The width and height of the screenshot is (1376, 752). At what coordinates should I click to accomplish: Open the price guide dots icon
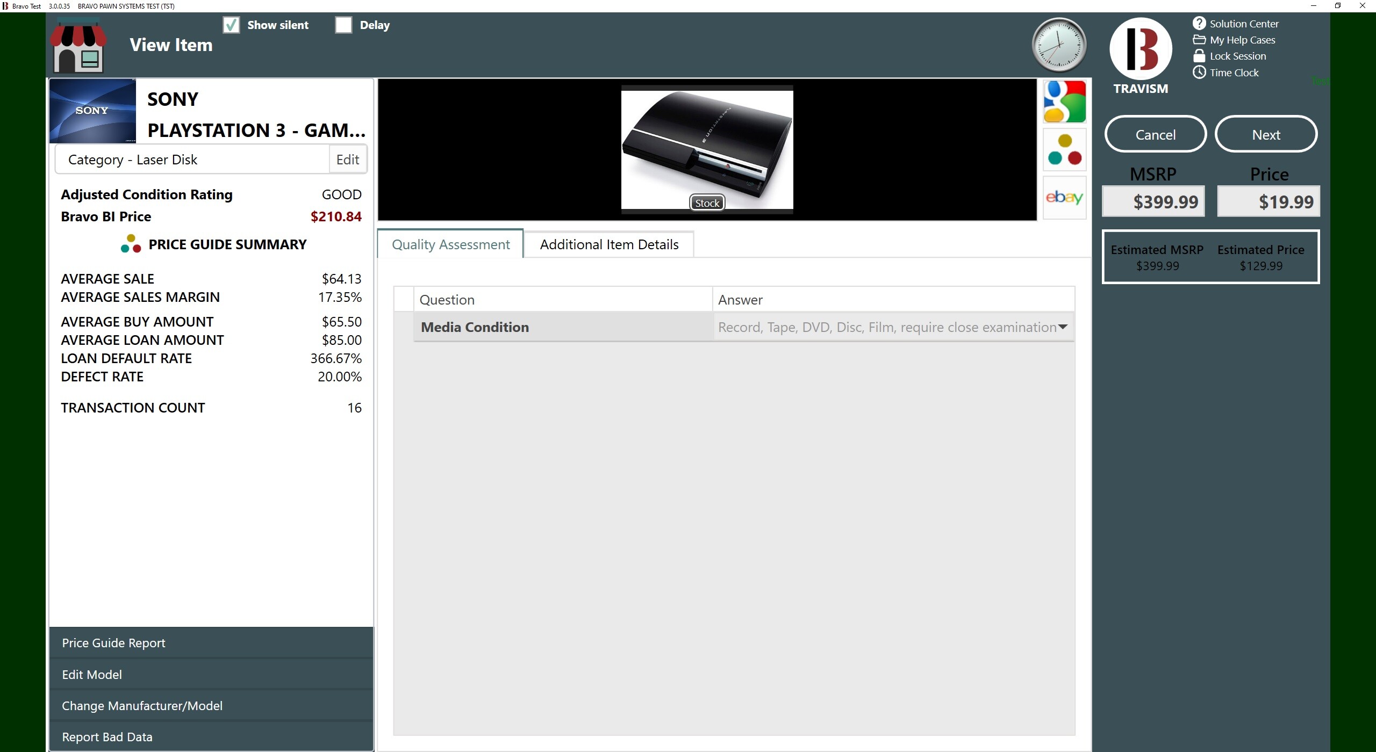[1064, 150]
